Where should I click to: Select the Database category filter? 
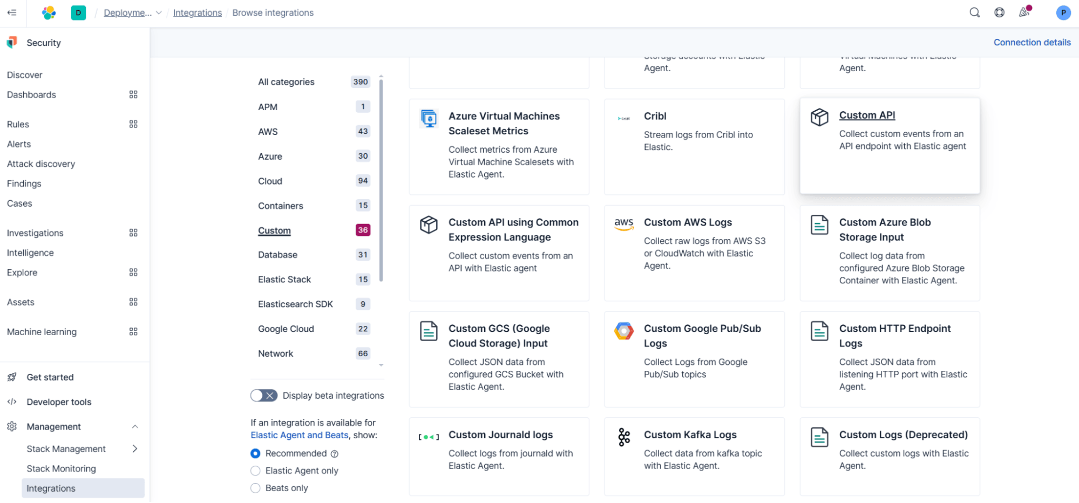tap(277, 255)
